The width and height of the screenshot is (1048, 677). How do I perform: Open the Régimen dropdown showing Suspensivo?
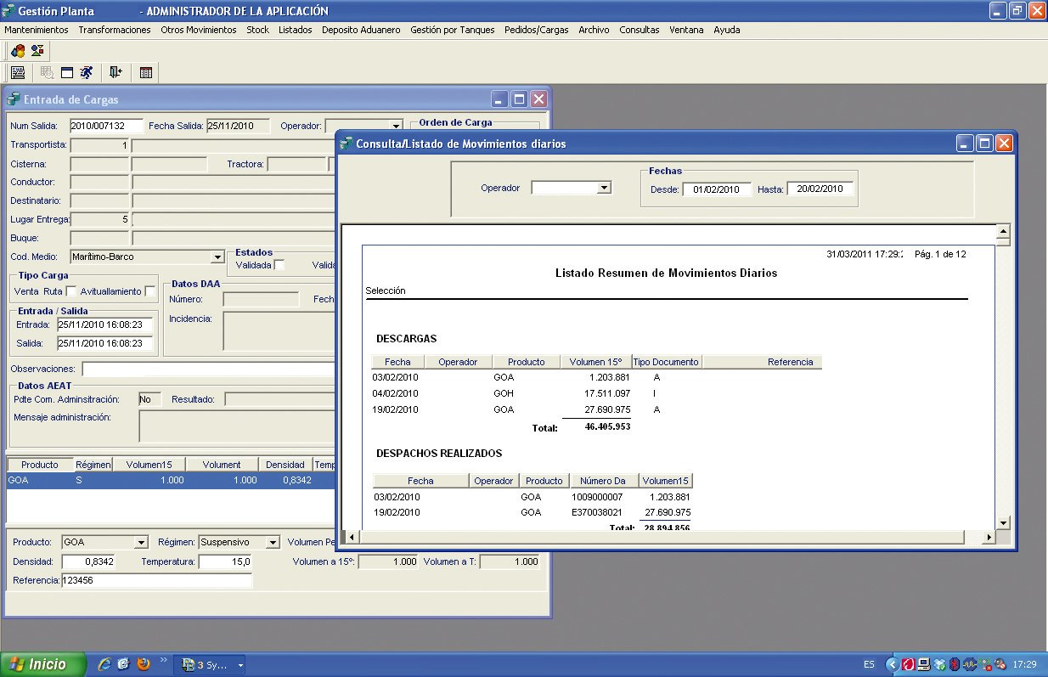click(x=272, y=542)
